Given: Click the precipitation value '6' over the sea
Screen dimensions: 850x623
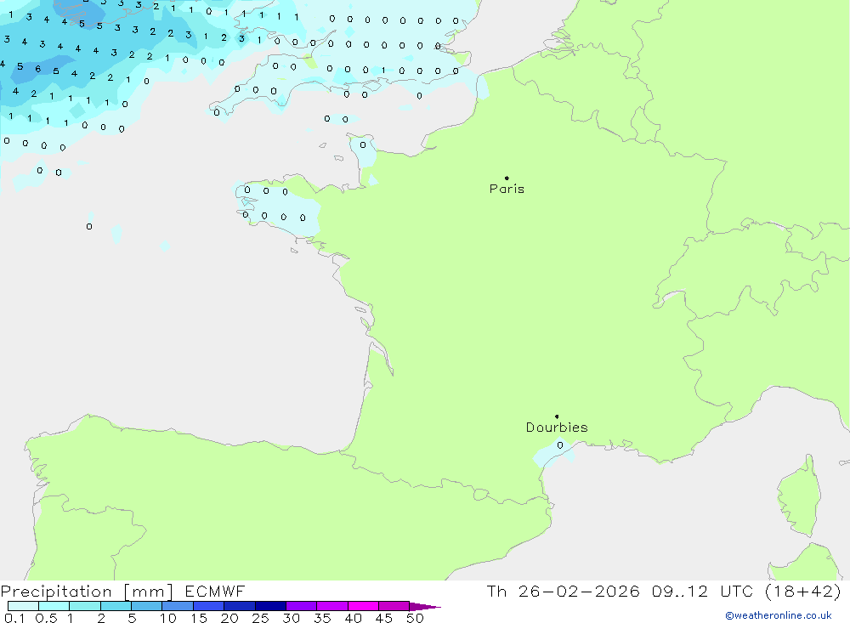Looking at the screenshot, I should [x=38, y=69].
